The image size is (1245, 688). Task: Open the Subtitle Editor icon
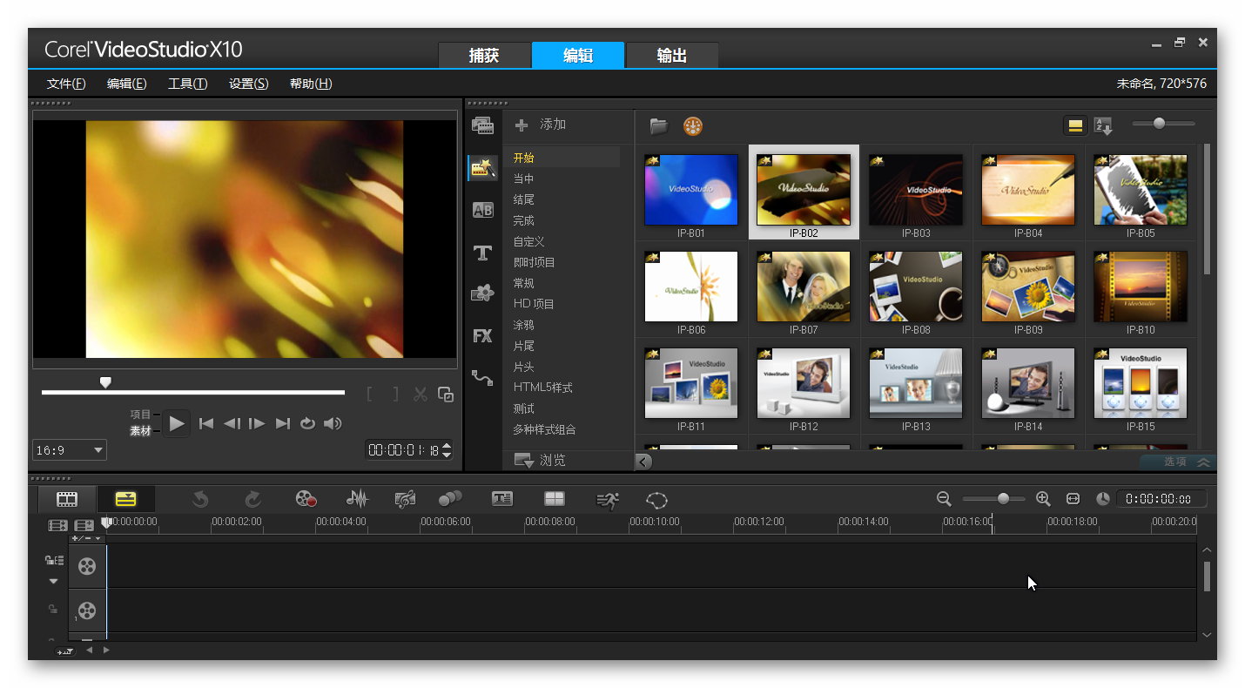pyautogui.click(x=502, y=499)
